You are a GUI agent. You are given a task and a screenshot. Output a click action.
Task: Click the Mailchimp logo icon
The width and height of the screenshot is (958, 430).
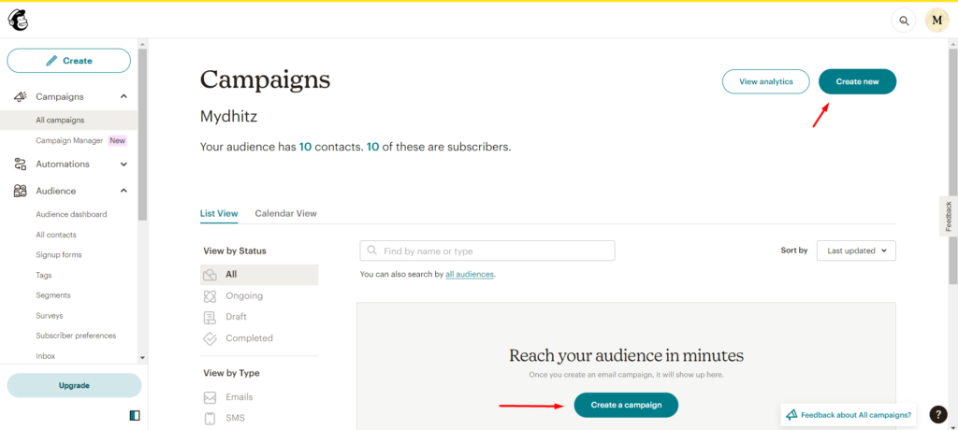click(18, 19)
